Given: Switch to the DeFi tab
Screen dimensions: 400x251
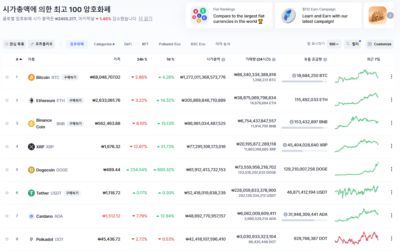Looking at the screenshot, I should [128, 44].
